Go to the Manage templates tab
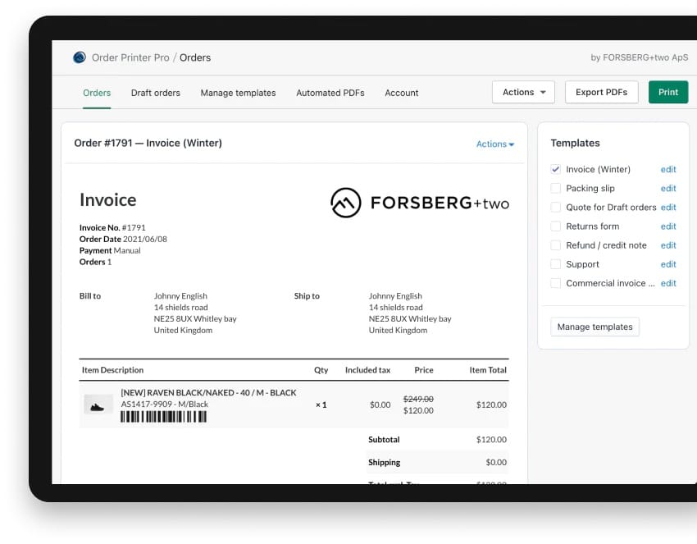Screen dimensions: 697x544 [239, 93]
